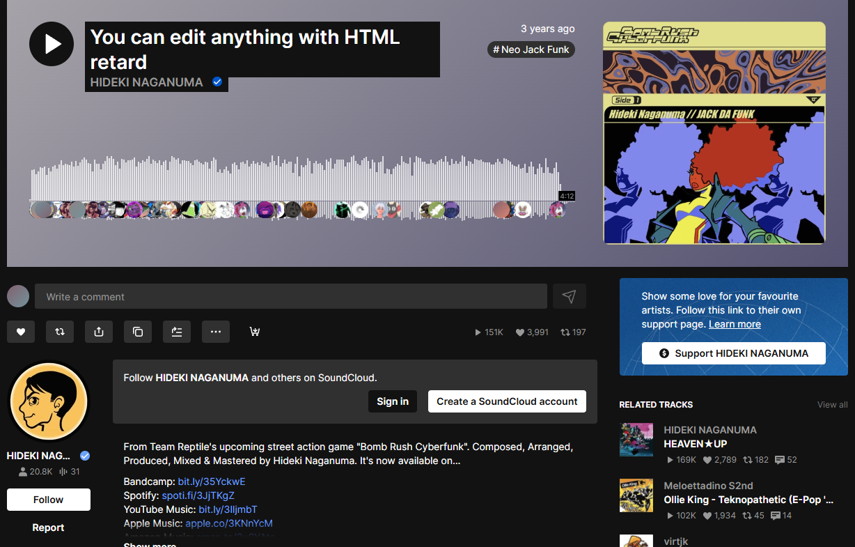Open HIDEKI NAGANUMA link in related tracks

pyautogui.click(x=710, y=430)
